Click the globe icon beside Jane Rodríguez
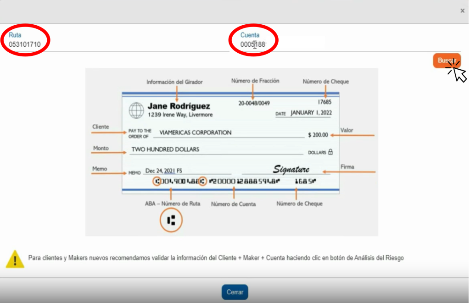This screenshot has height=303, width=470. 136,110
